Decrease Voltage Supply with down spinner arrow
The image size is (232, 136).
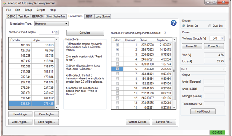tap(222, 39)
